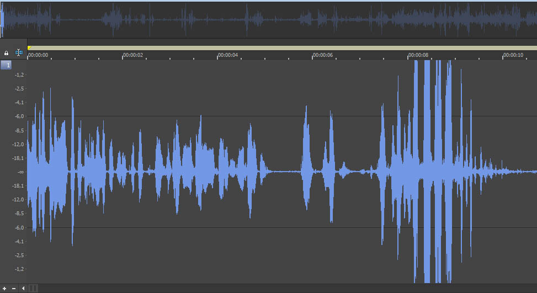Click the lock icon beside the timeline ruler

click(6, 53)
